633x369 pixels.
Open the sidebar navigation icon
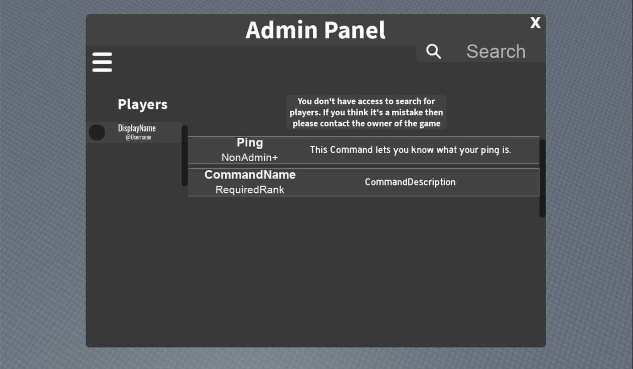point(102,61)
